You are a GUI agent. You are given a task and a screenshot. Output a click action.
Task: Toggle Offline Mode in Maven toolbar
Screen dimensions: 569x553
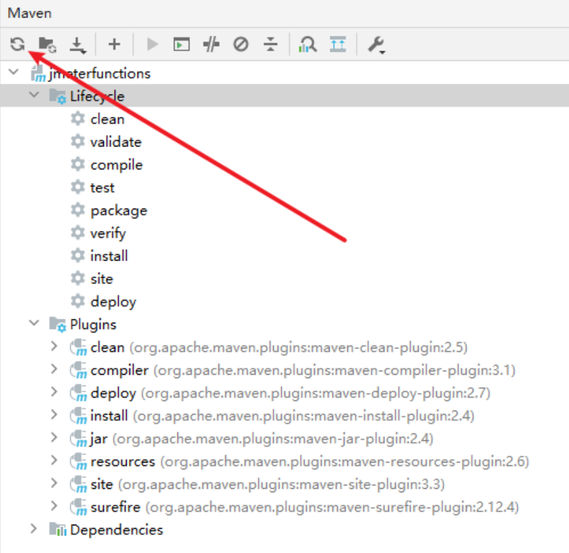click(212, 45)
